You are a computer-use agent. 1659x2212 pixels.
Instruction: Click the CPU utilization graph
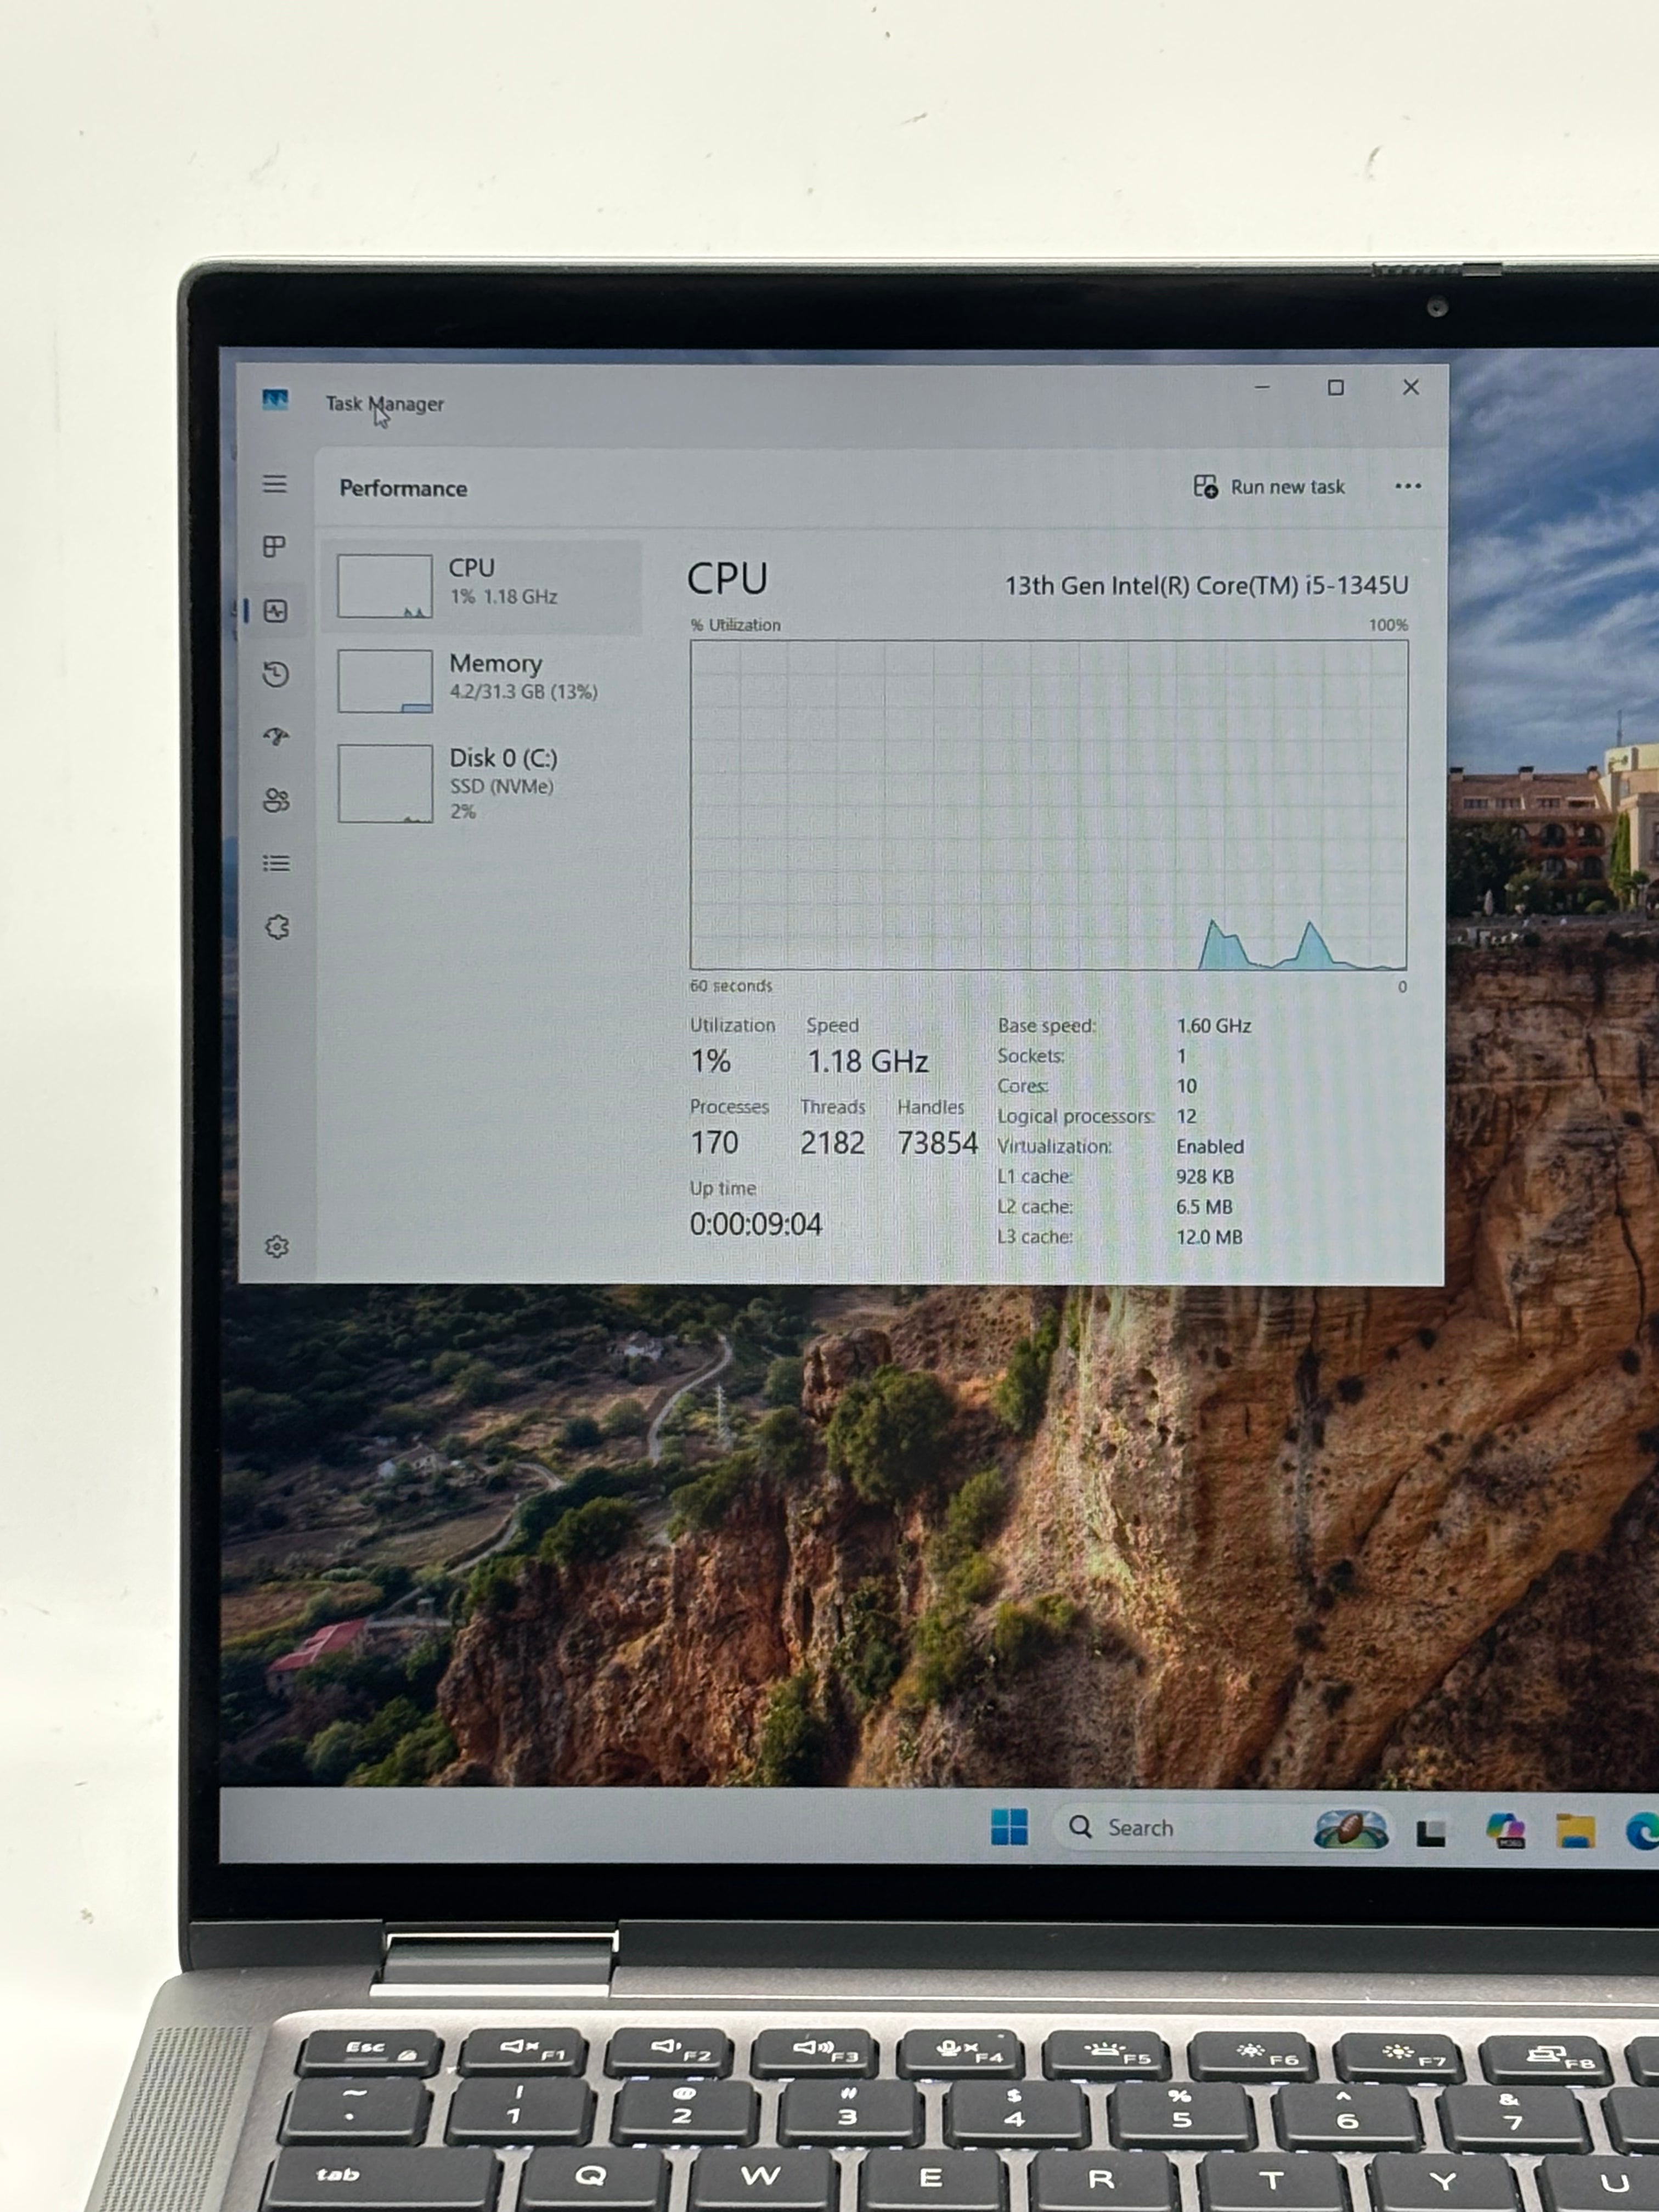1048,805
